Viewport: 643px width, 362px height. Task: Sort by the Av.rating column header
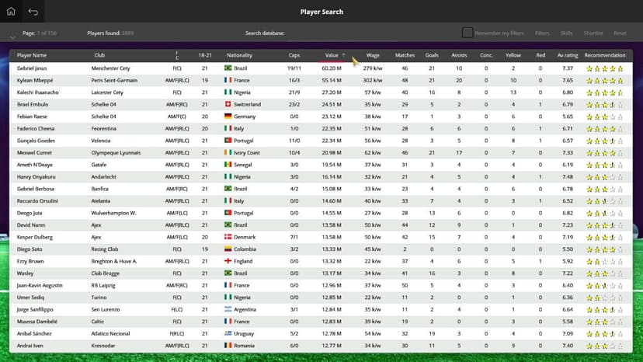click(x=568, y=55)
